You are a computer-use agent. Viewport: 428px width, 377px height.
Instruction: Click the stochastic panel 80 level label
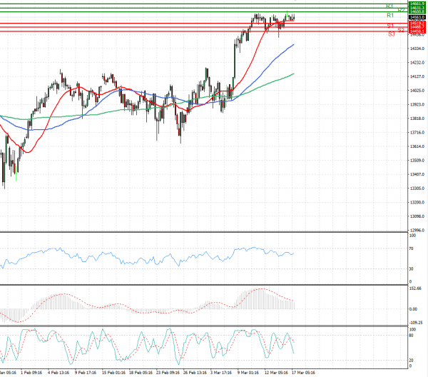coord(412,336)
